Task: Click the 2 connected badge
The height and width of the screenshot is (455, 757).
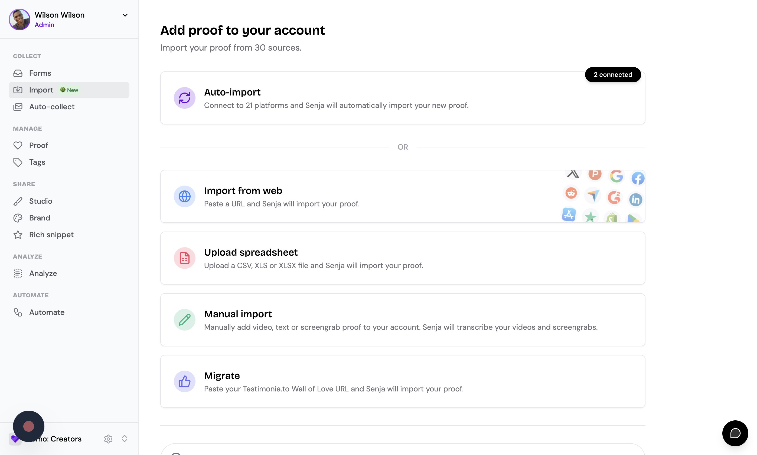Action: (x=613, y=75)
